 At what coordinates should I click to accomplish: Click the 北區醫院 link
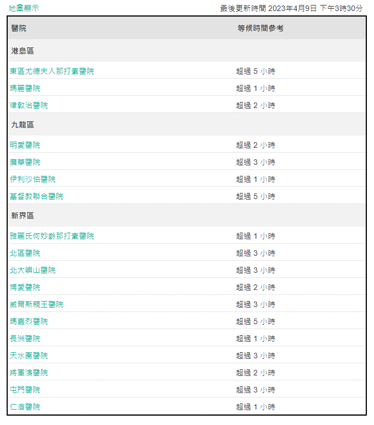(25, 253)
